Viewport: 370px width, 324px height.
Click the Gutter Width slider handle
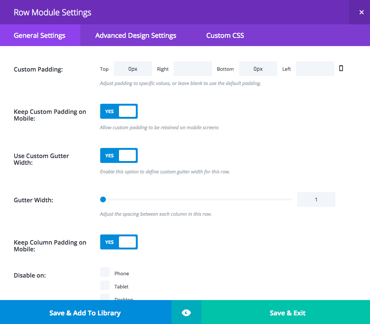coord(103,200)
